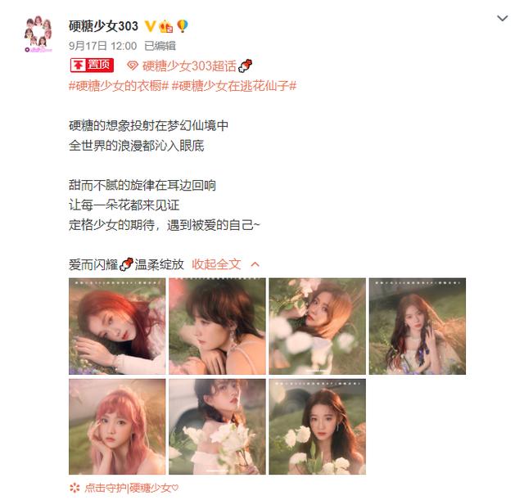The width and height of the screenshot is (524, 500).
Task: Click the hot air balloon badge icon
Action: pos(182,25)
